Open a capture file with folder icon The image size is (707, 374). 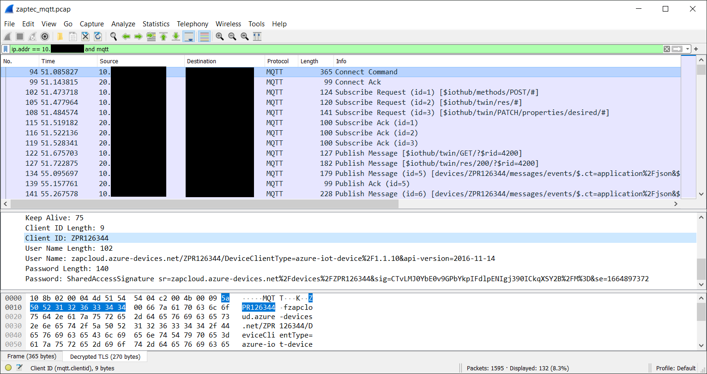click(x=60, y=36)
